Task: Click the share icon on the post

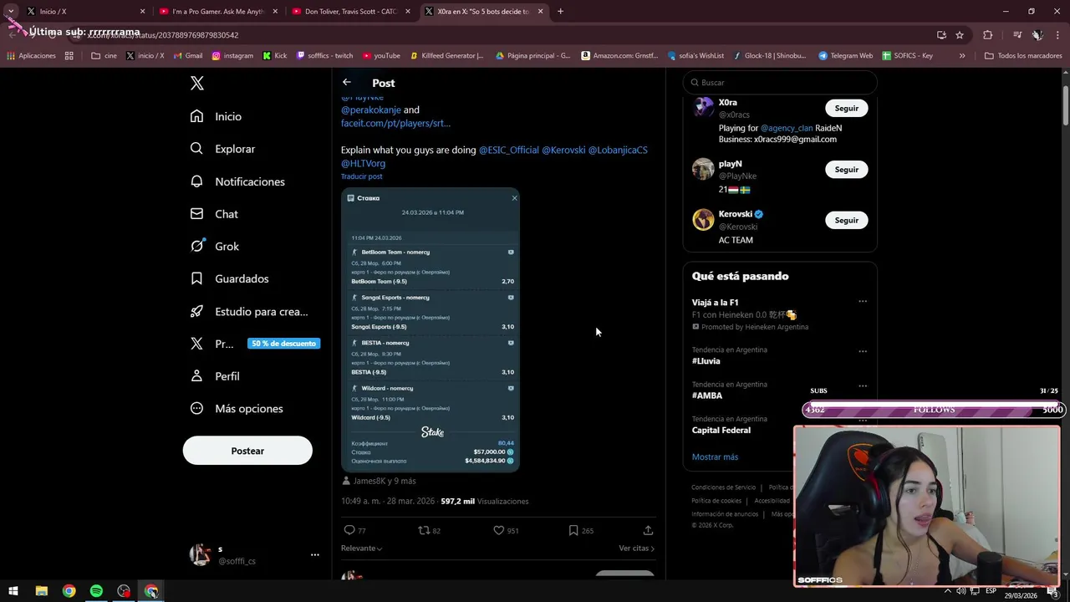Action: [x=648, y=530]
